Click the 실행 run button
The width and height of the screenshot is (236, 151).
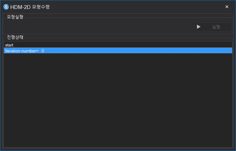click(x=213, y=27)
